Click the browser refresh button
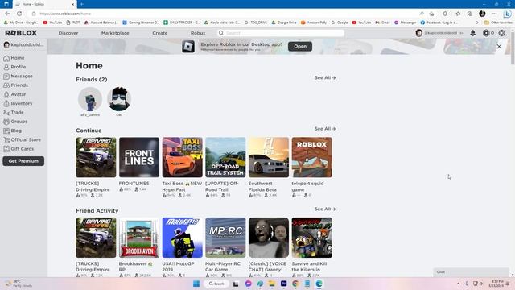The width and height of the screenshot is (515, 290). pyautogui.click(x=19, y=14)
